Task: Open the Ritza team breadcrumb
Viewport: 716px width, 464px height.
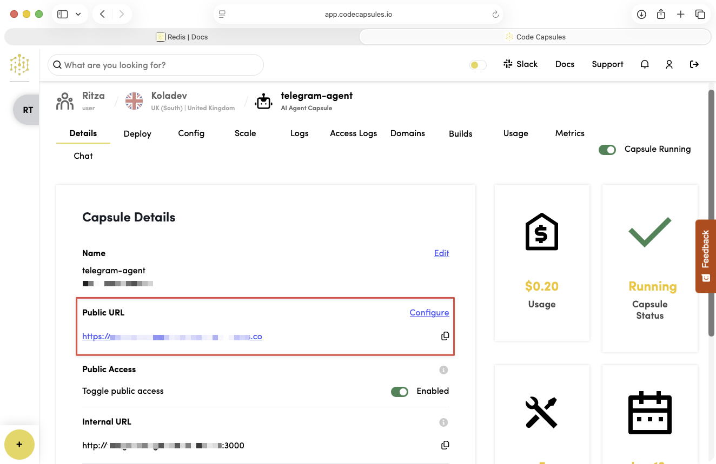Action: point(93,96)
